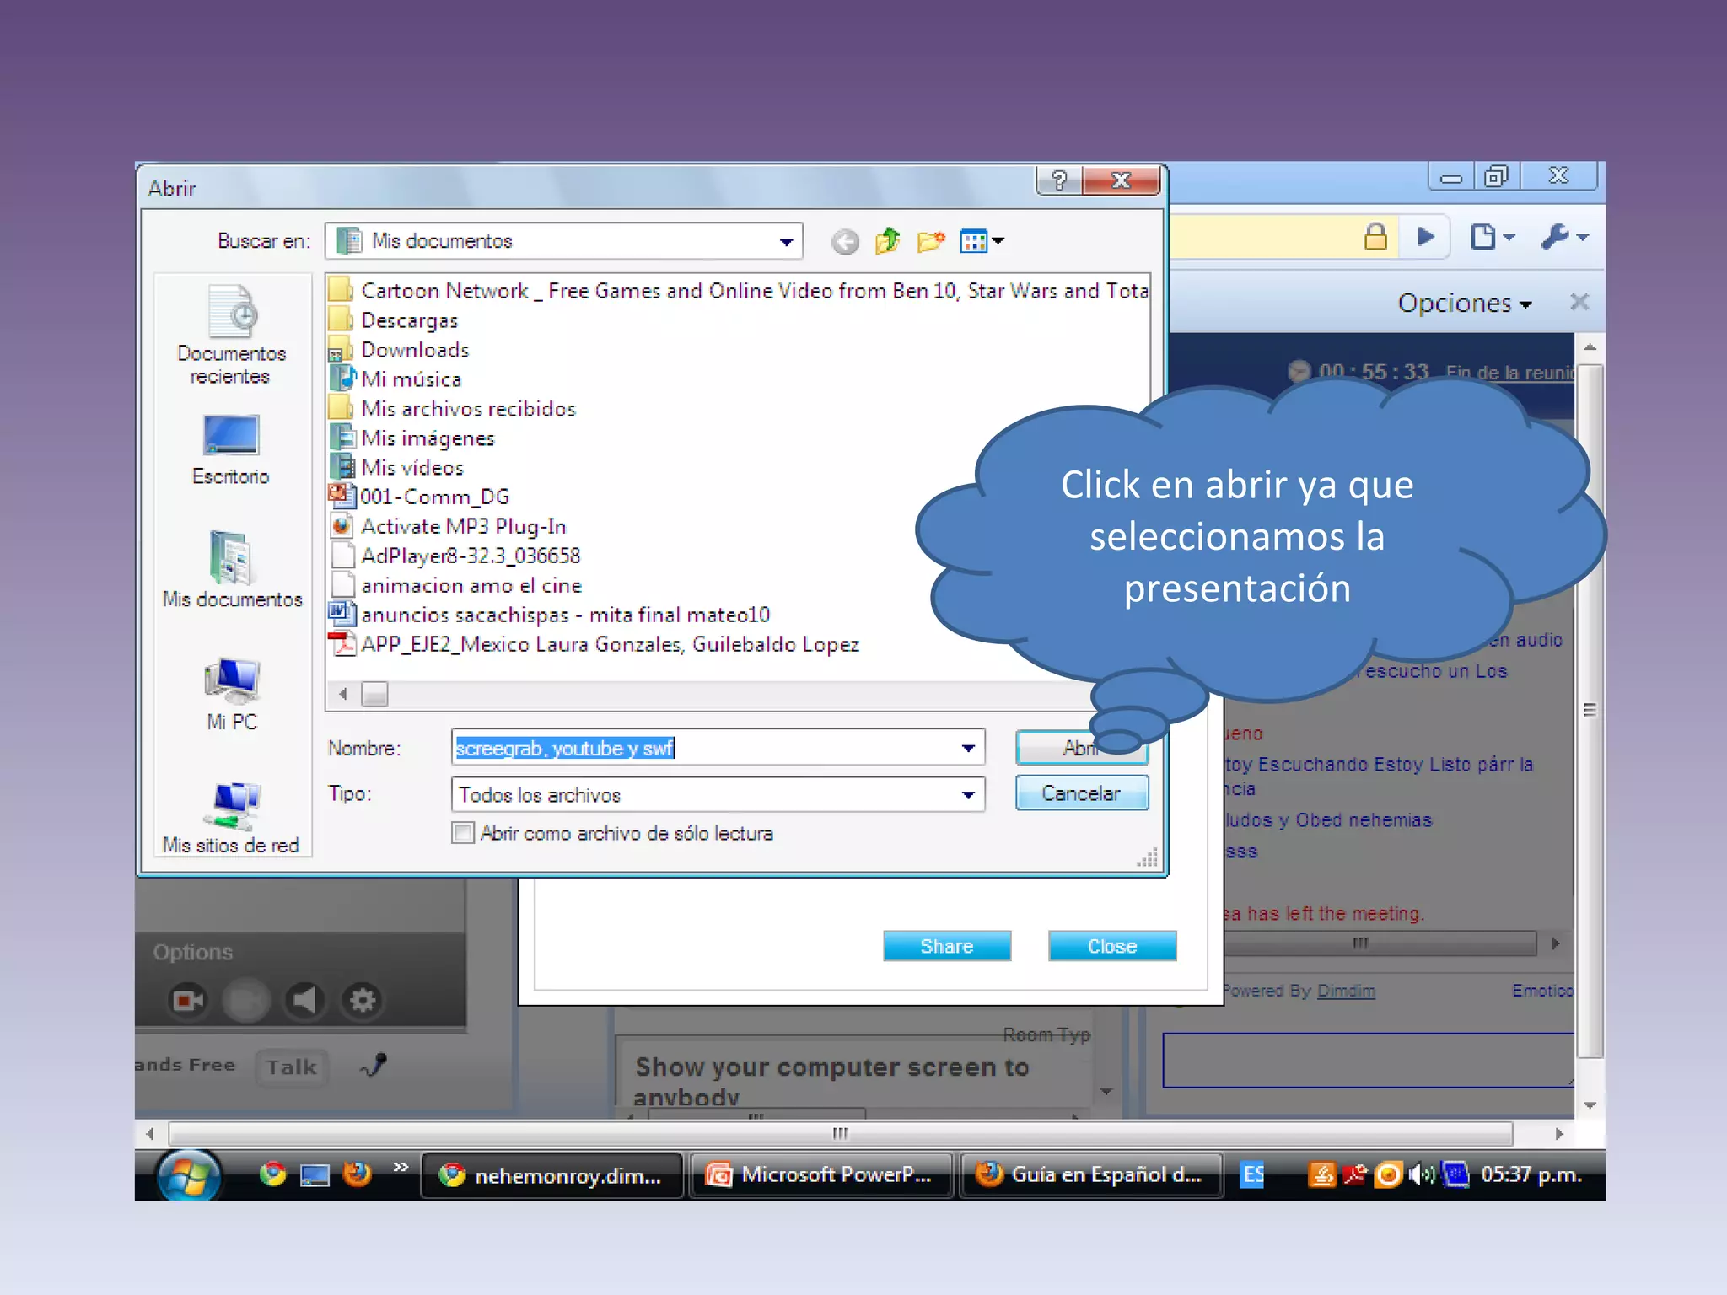Go up one folder level icon

click(887, 242)
